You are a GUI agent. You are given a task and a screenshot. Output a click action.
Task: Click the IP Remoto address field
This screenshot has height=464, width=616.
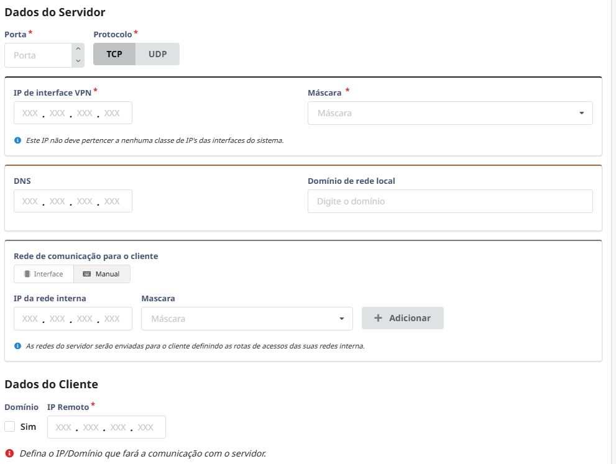pyautogui.click(x=106, y=427)
